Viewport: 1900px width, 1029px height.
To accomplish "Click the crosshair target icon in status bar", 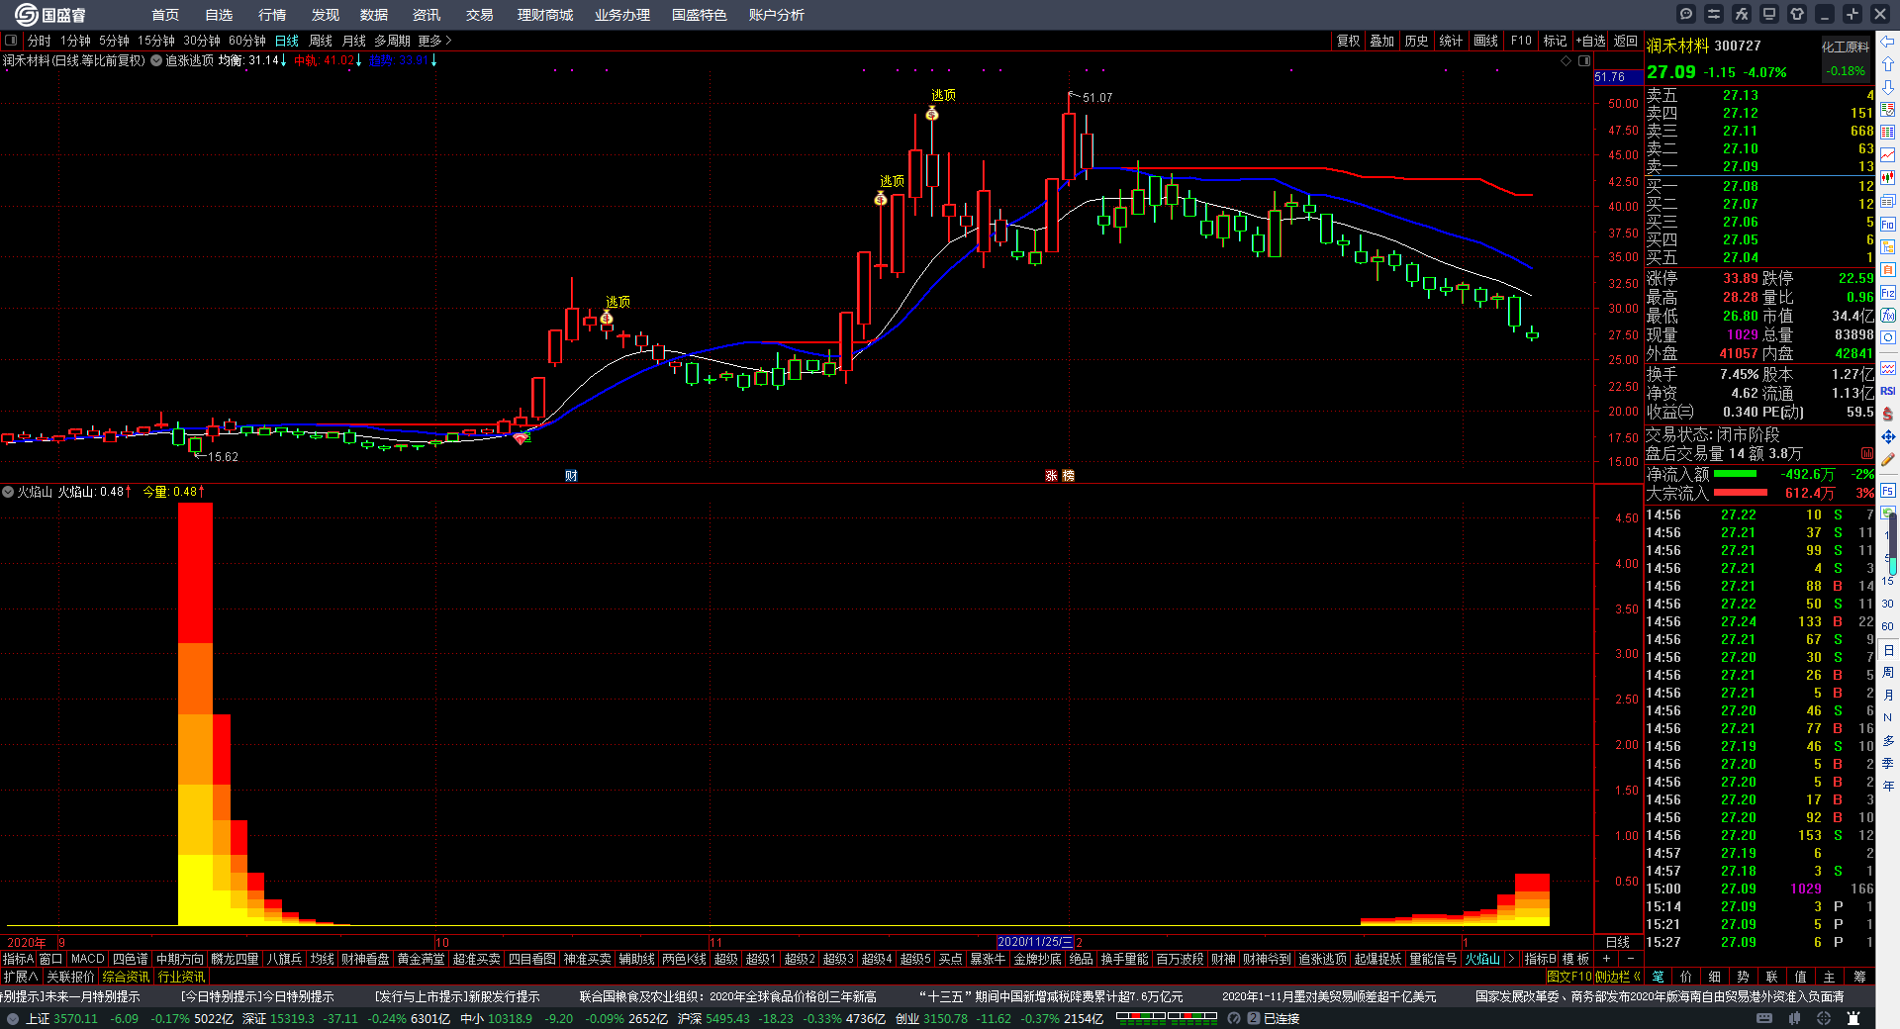I will pos(1824,1018).
